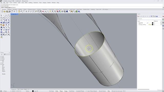Screen dimensions: 164x92
Task: Click the Layers panel help icon
Action: (157, 16)
